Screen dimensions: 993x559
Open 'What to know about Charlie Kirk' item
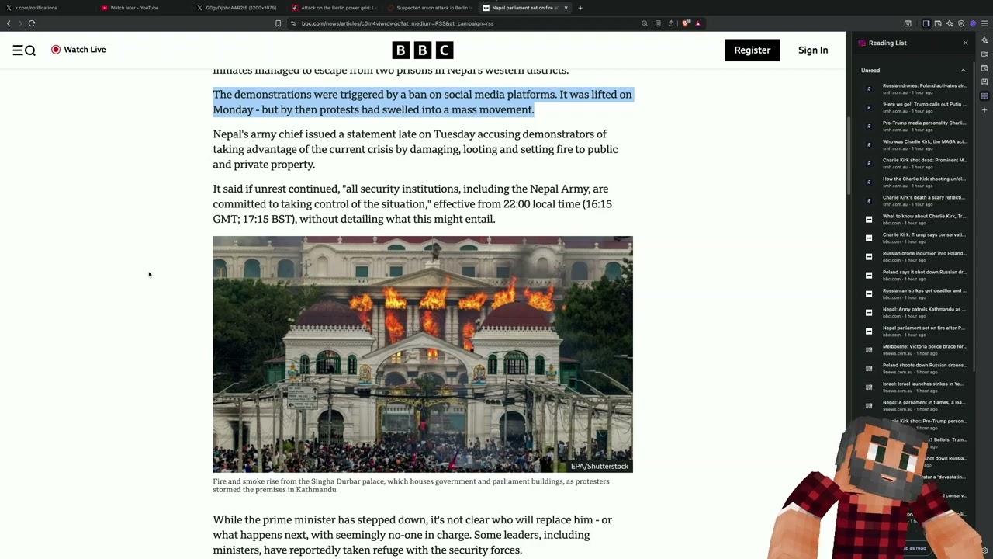915,220
